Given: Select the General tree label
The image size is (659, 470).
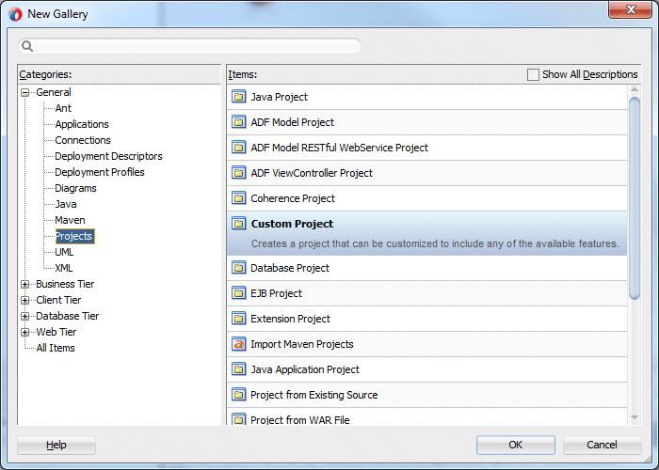Looking at the screenshot, I should coord(54,92).
